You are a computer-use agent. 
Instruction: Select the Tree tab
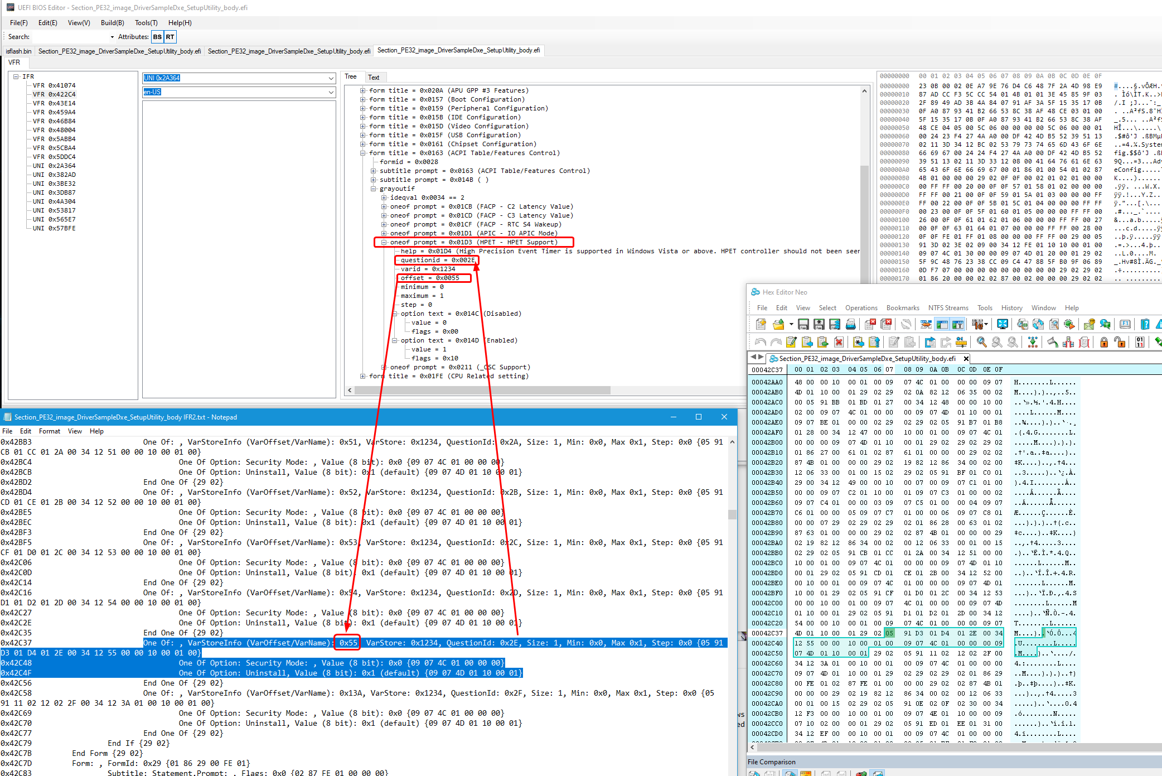[x=351, y=77]
